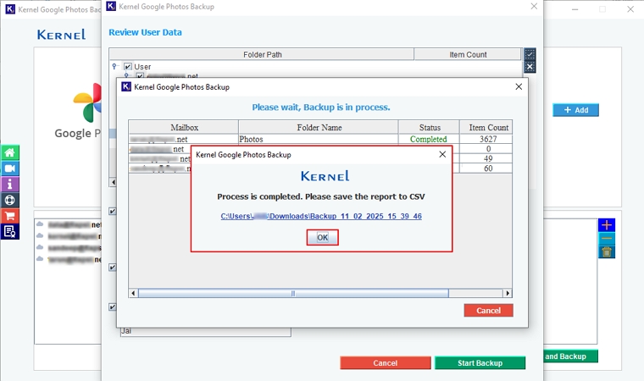Click the last account cloud icon in list
The width and height of the screenshot is (644, 381).
tap(40, 258)
